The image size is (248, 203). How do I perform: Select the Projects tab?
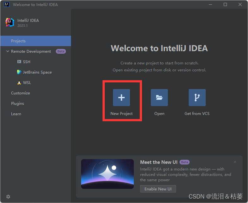point(36,41)
